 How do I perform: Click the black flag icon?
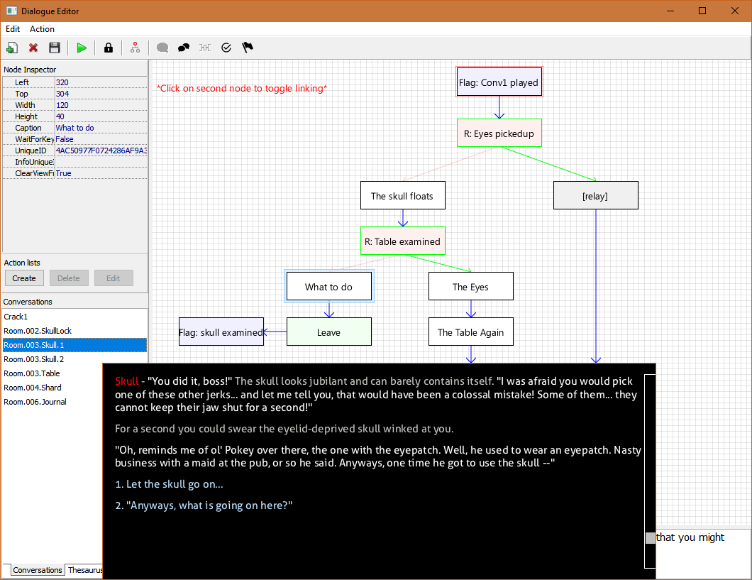point(248,48)
